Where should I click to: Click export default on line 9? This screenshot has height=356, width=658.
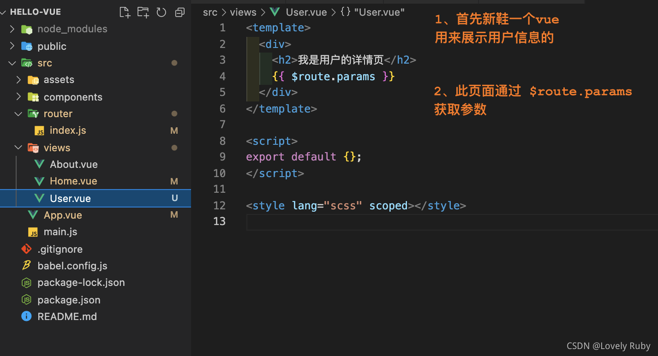291,157
